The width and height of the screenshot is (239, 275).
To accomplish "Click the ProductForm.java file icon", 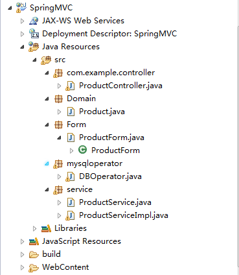I will click(x=71, y=137).
